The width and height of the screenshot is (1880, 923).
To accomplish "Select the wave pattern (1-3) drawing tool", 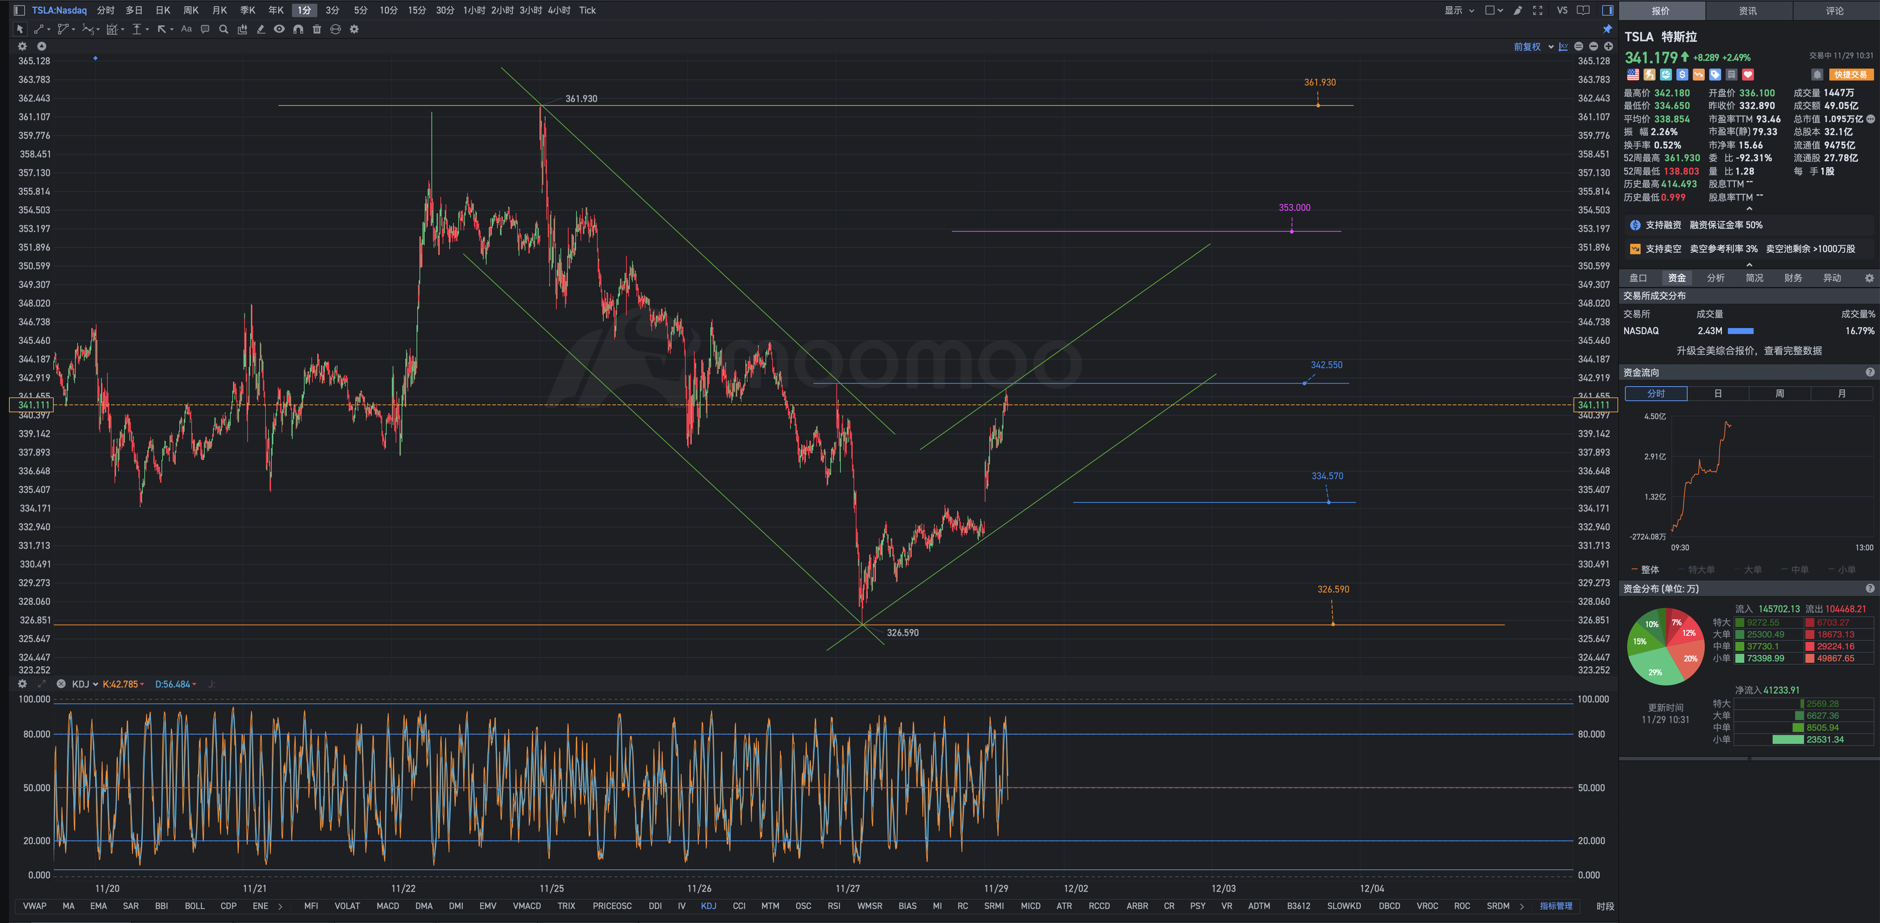I will click(88, 29).
